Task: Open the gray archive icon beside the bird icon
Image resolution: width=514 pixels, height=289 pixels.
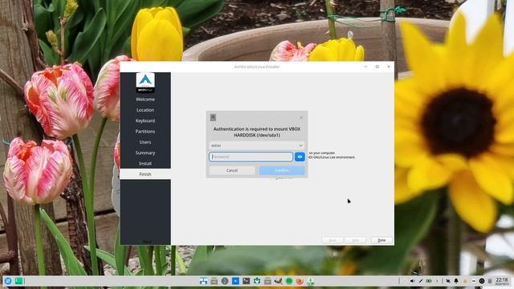Action: 267,281
